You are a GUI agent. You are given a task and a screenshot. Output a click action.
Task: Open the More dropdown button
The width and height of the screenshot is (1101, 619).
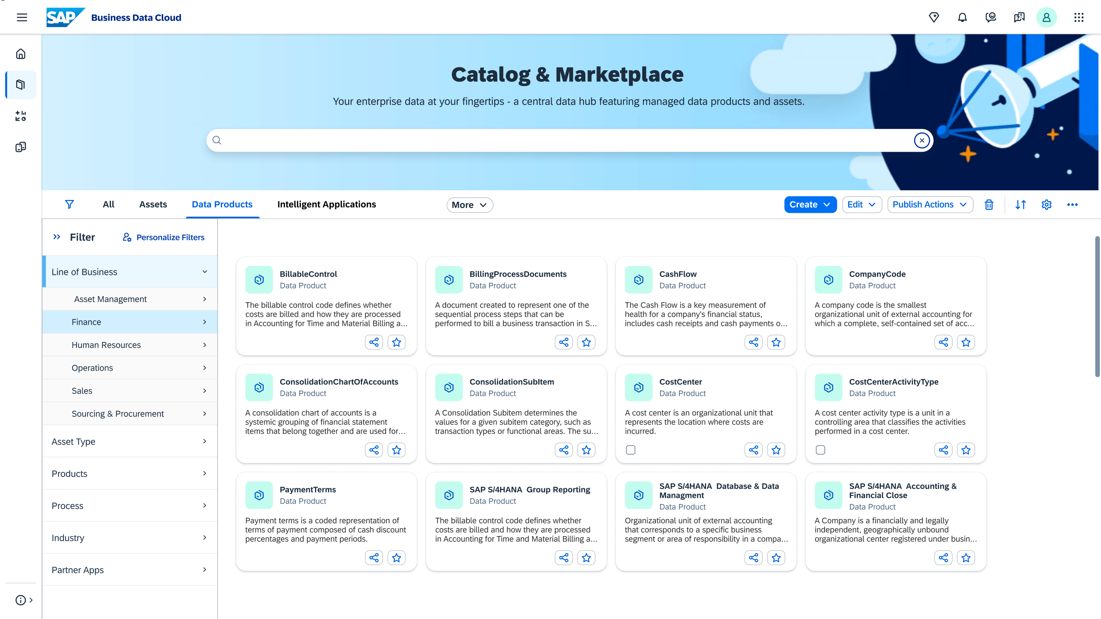tap(469, 205)
